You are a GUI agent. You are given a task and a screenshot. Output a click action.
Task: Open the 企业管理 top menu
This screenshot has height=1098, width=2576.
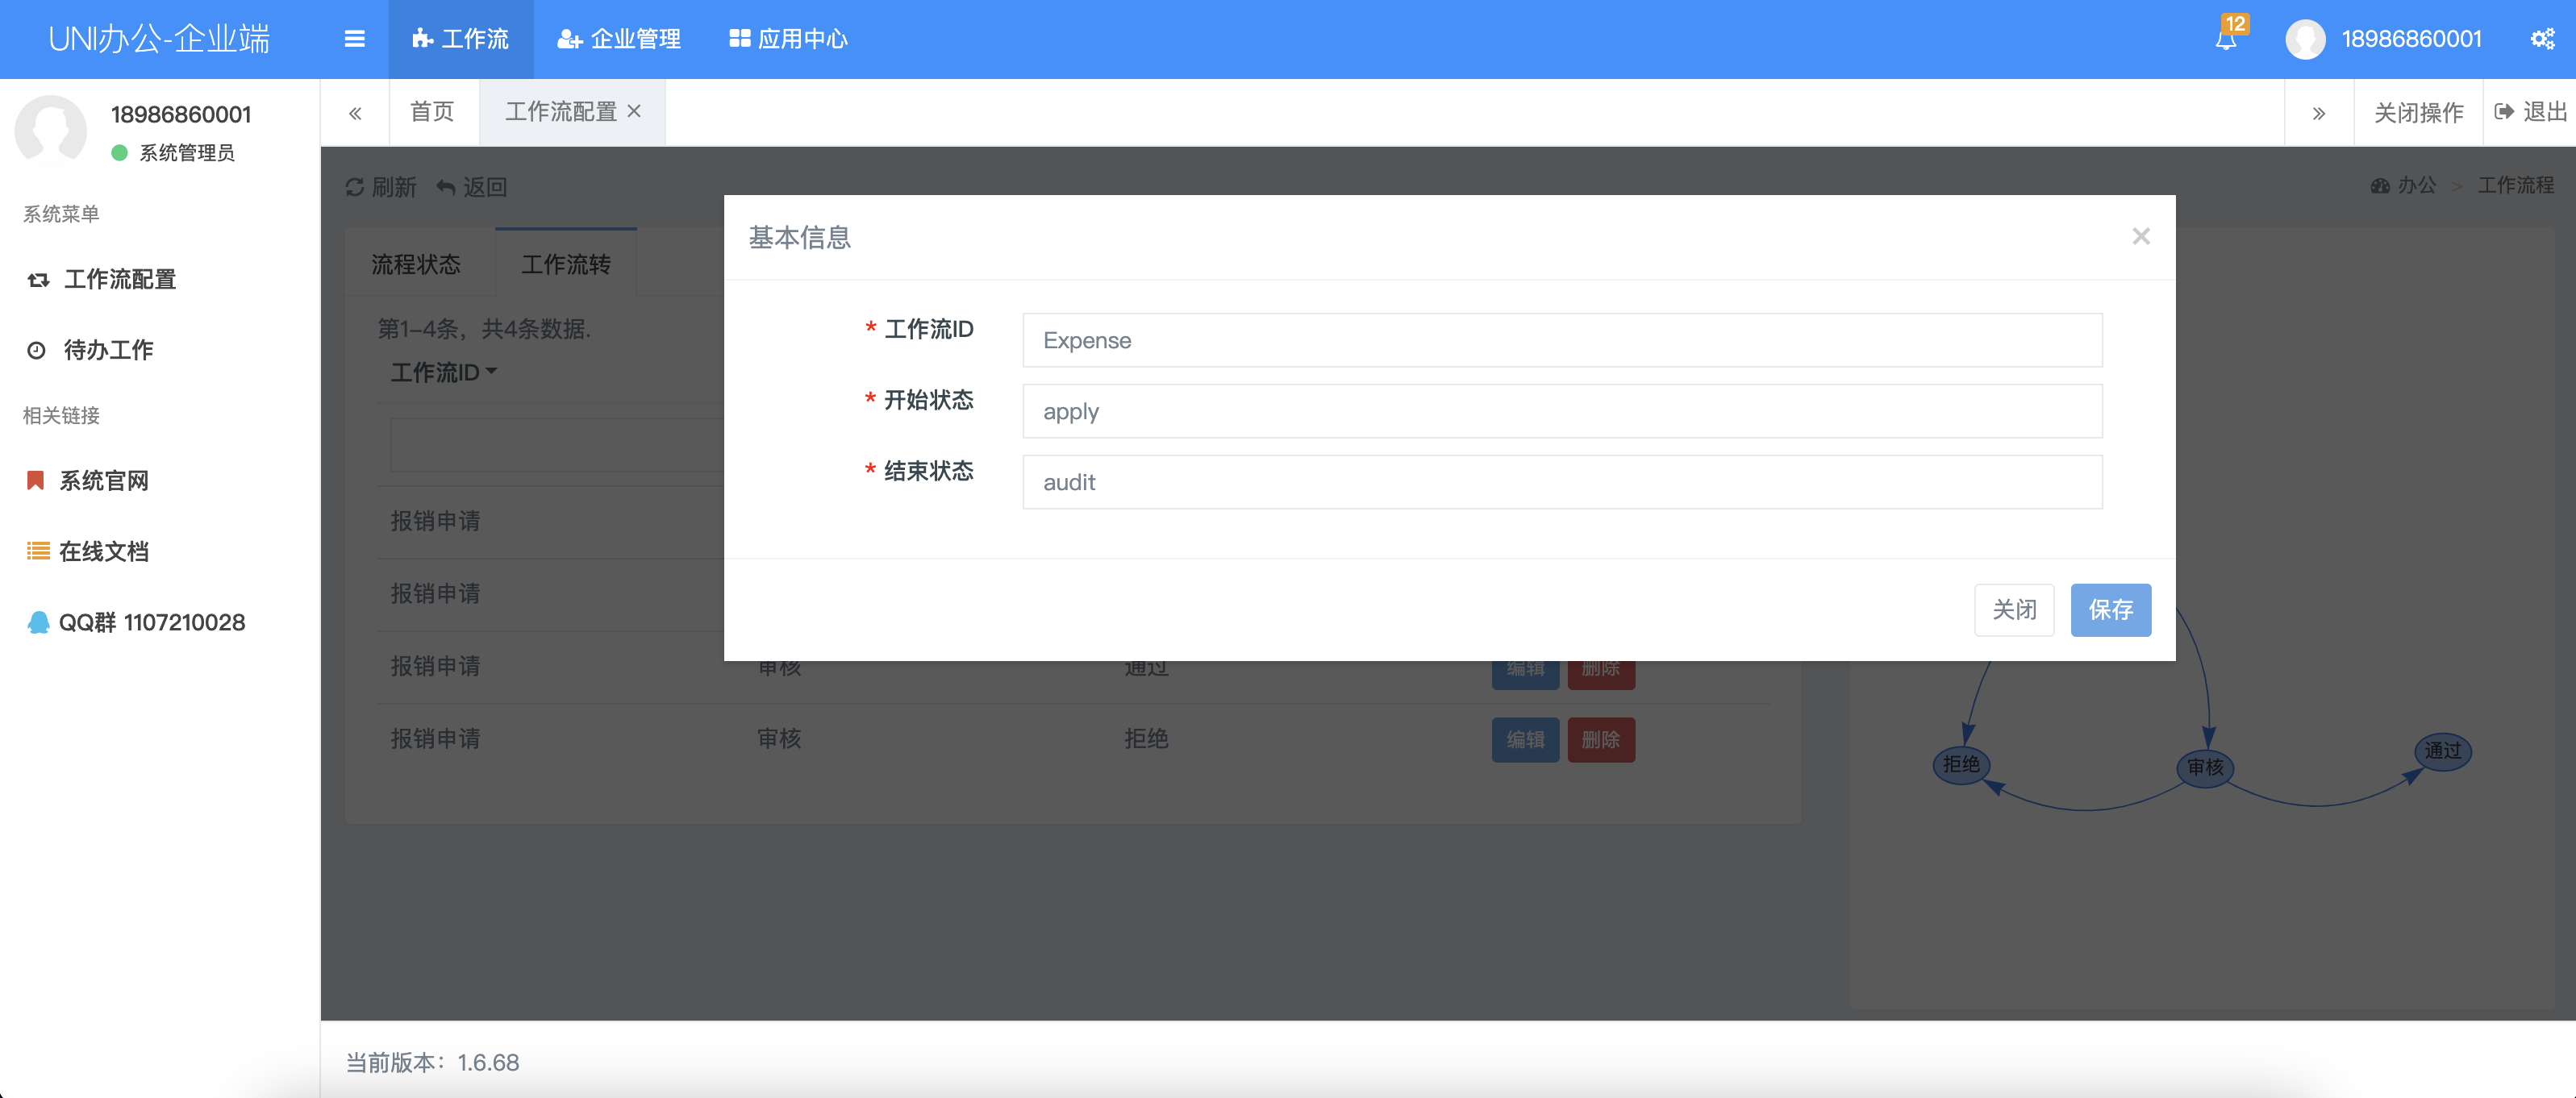point(619,39)
